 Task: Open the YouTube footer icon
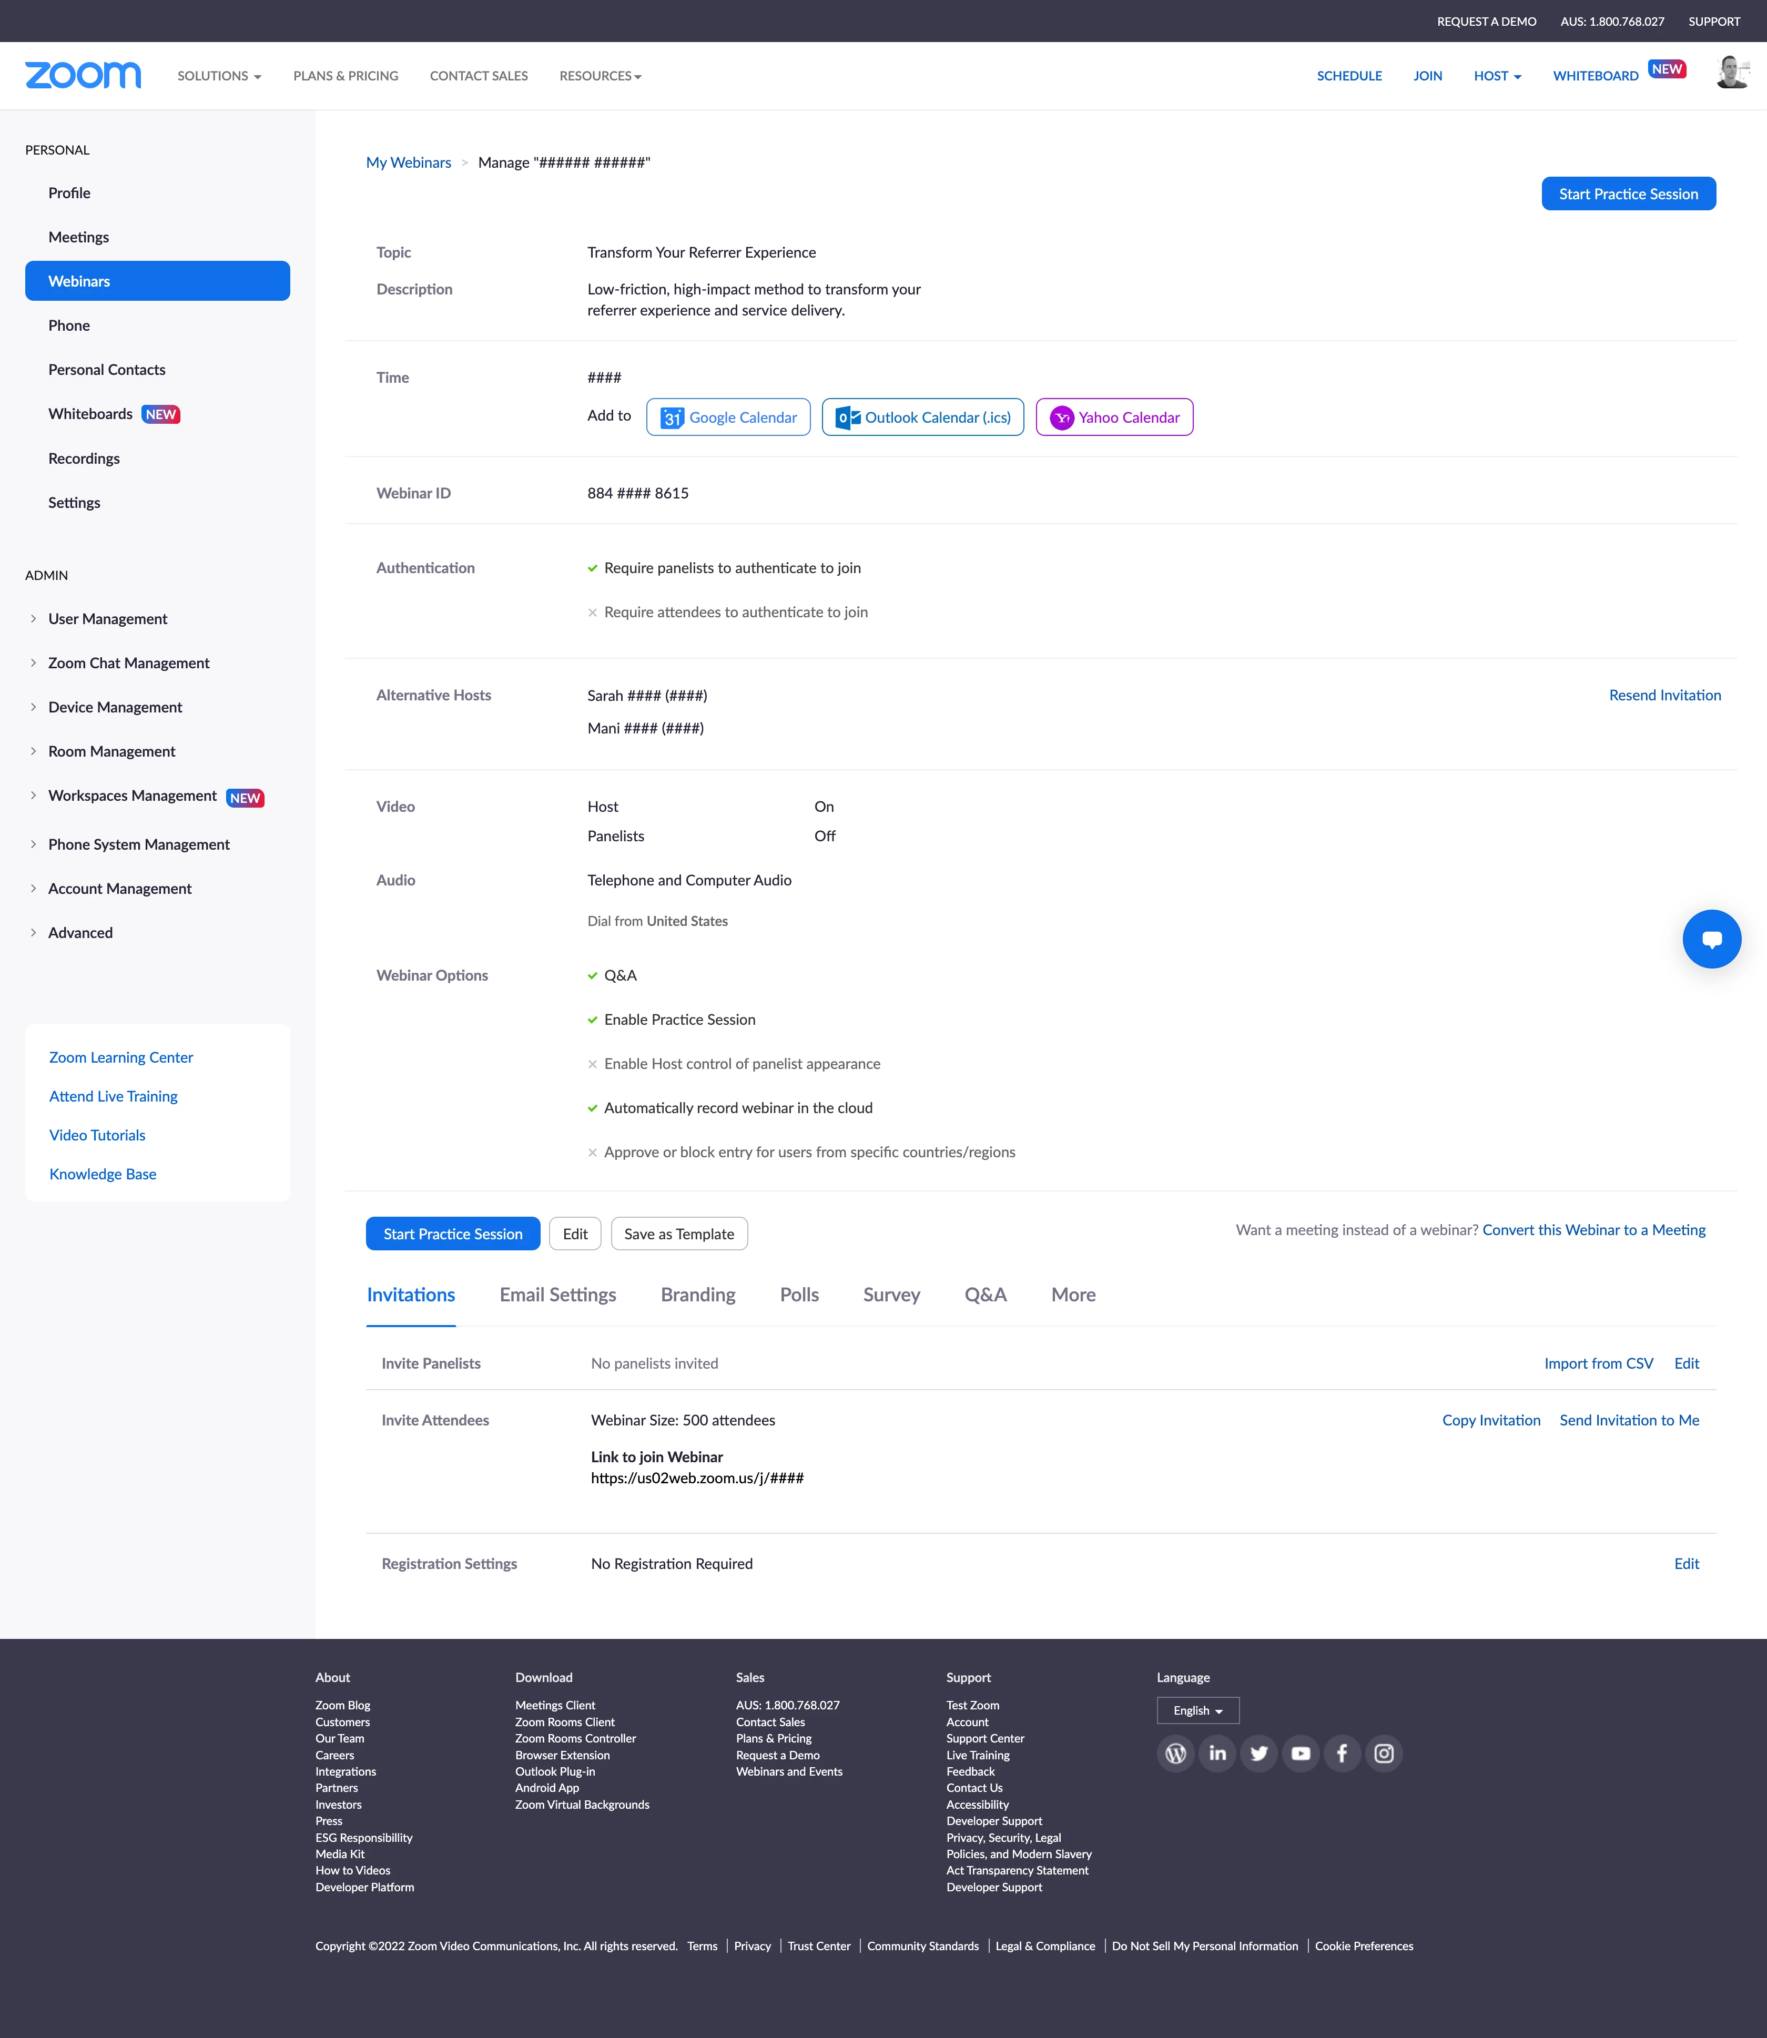[x=1301, y=1753]
